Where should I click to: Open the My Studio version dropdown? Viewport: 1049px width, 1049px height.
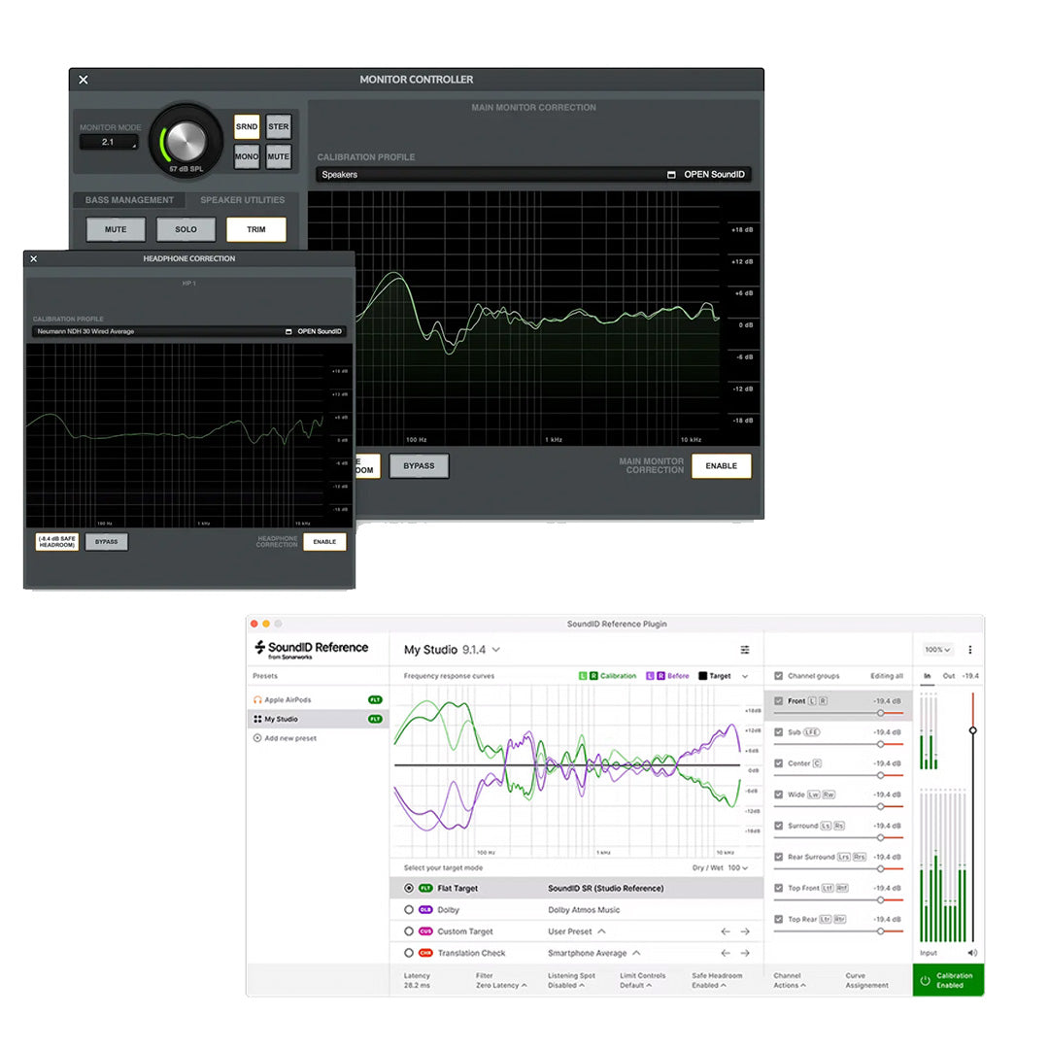tap(495, 649)
